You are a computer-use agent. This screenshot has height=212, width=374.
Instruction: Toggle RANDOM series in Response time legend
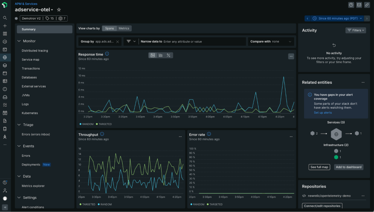click(86, 124)
